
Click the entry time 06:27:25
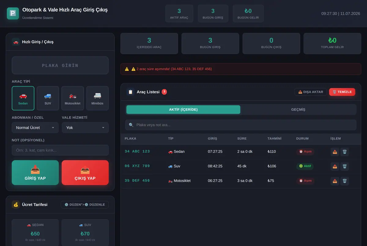(215, 181)
